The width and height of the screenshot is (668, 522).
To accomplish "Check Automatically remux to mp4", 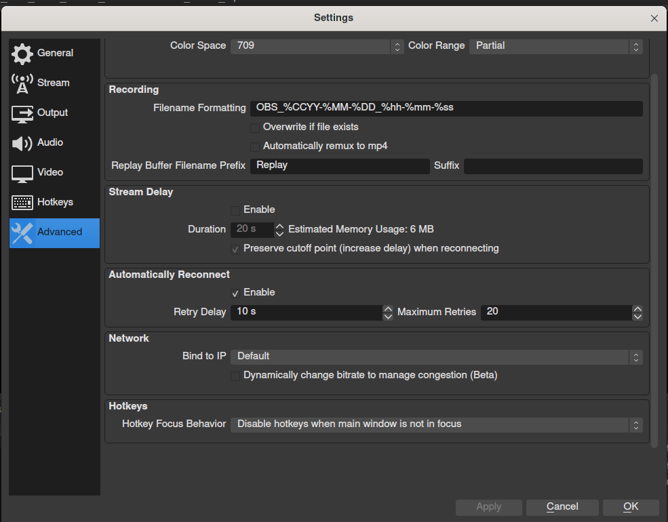I will (254, 146).
